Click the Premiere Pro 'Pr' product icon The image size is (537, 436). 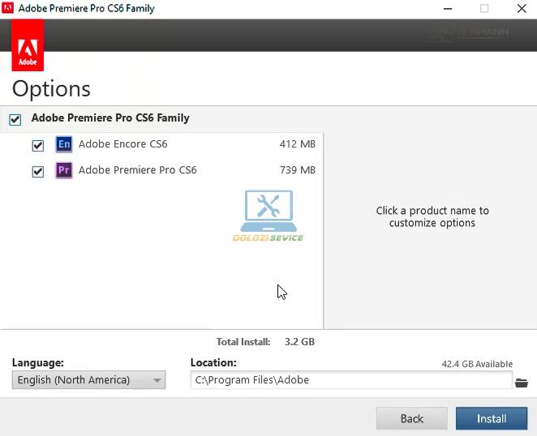[64, 171]
